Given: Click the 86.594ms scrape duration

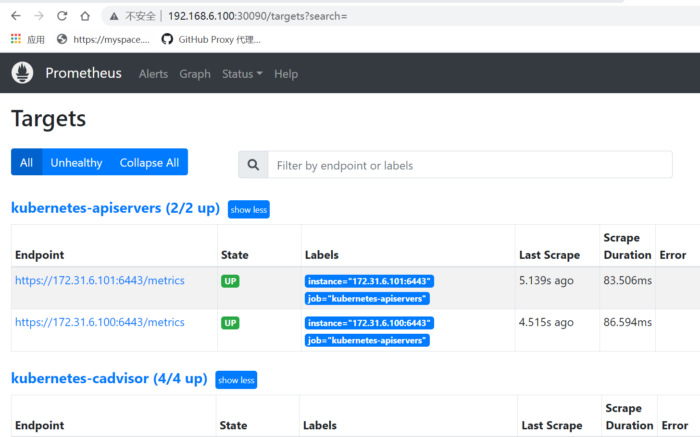Looking at the screenshot, I should pyautogui.click(x=627, y=322).
